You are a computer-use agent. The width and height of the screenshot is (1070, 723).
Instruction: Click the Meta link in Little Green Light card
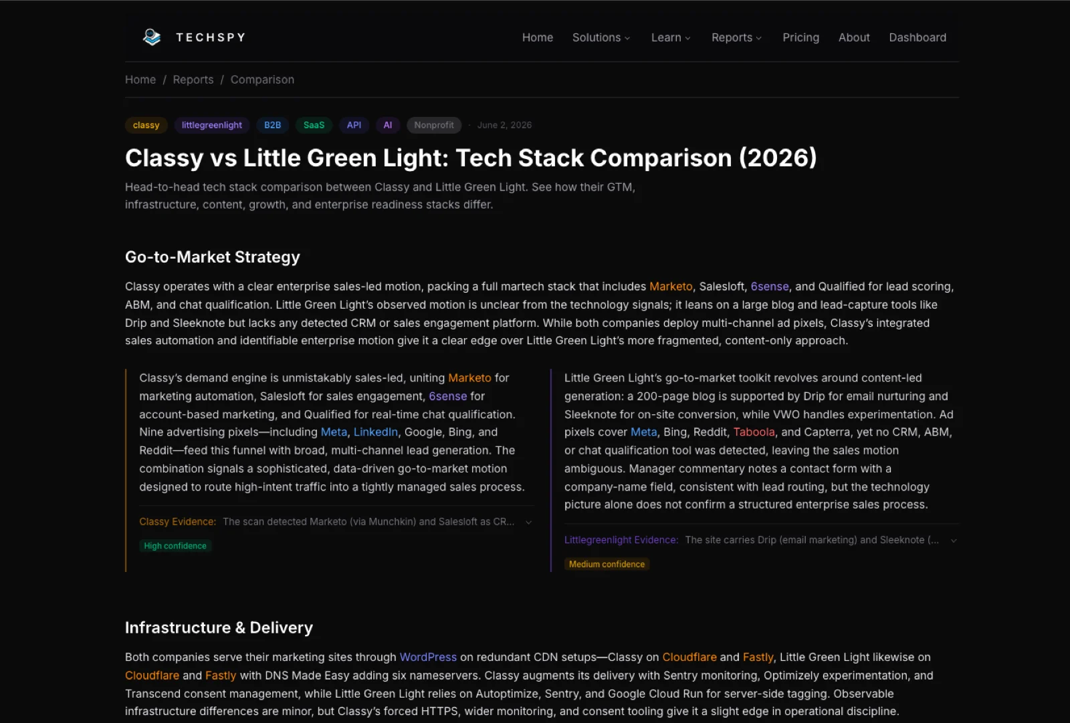click(x=644, y=432)
